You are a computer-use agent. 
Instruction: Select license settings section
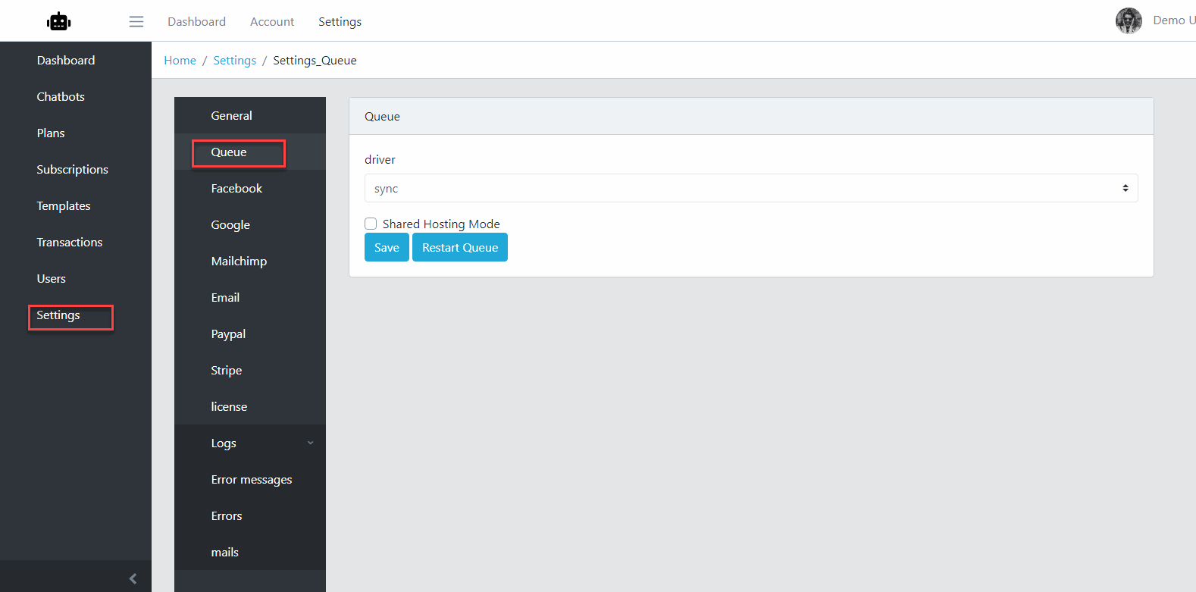click(250, 406)
